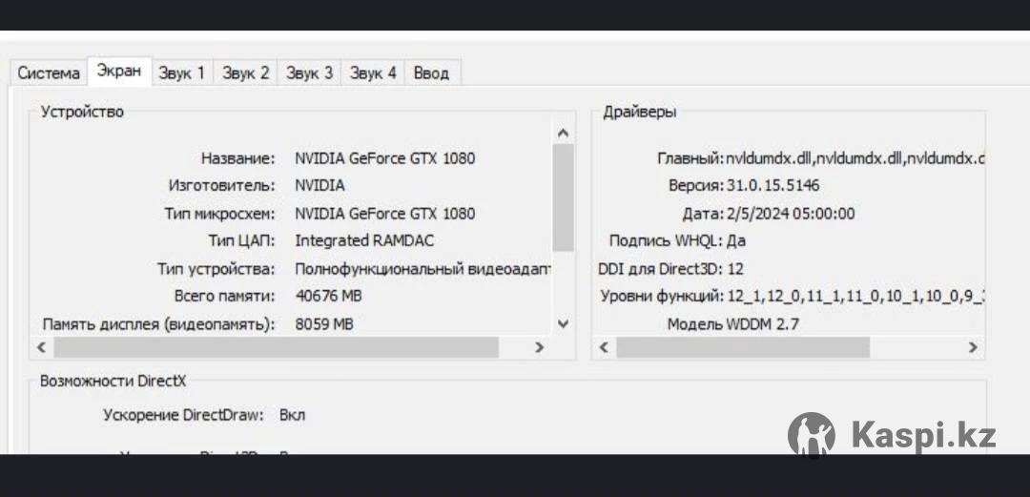The image size is (1030, 497).
Task: Click the right arrow under the Устройство list
Action: pos(539,348)
